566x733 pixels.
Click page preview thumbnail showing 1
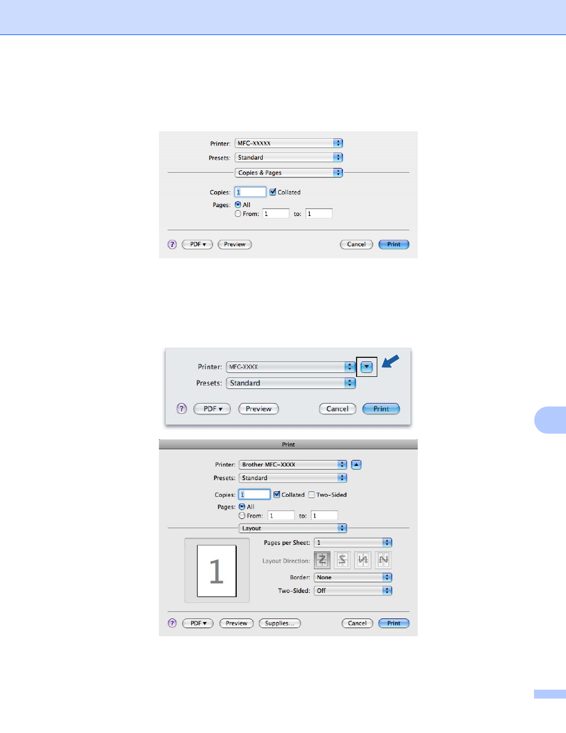[x=217, y=571]
